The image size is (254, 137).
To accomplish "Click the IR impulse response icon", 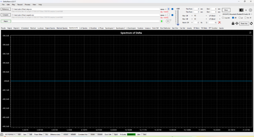I will pos(168,21).
